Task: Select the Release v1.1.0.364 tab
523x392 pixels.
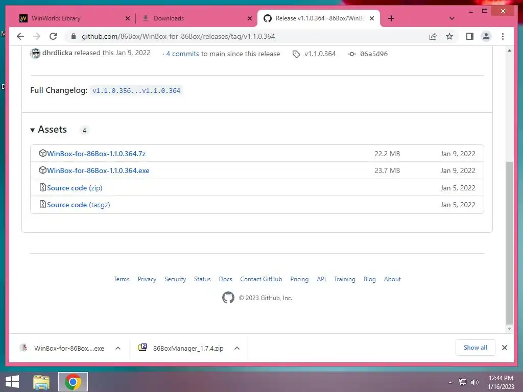Action: point(320,18)
